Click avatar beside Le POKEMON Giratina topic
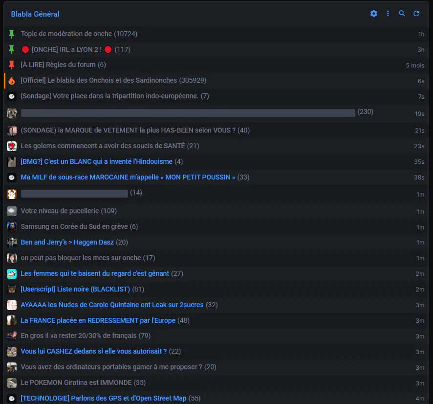The width and height of the screenshot is (433, 404). (12, 383)
